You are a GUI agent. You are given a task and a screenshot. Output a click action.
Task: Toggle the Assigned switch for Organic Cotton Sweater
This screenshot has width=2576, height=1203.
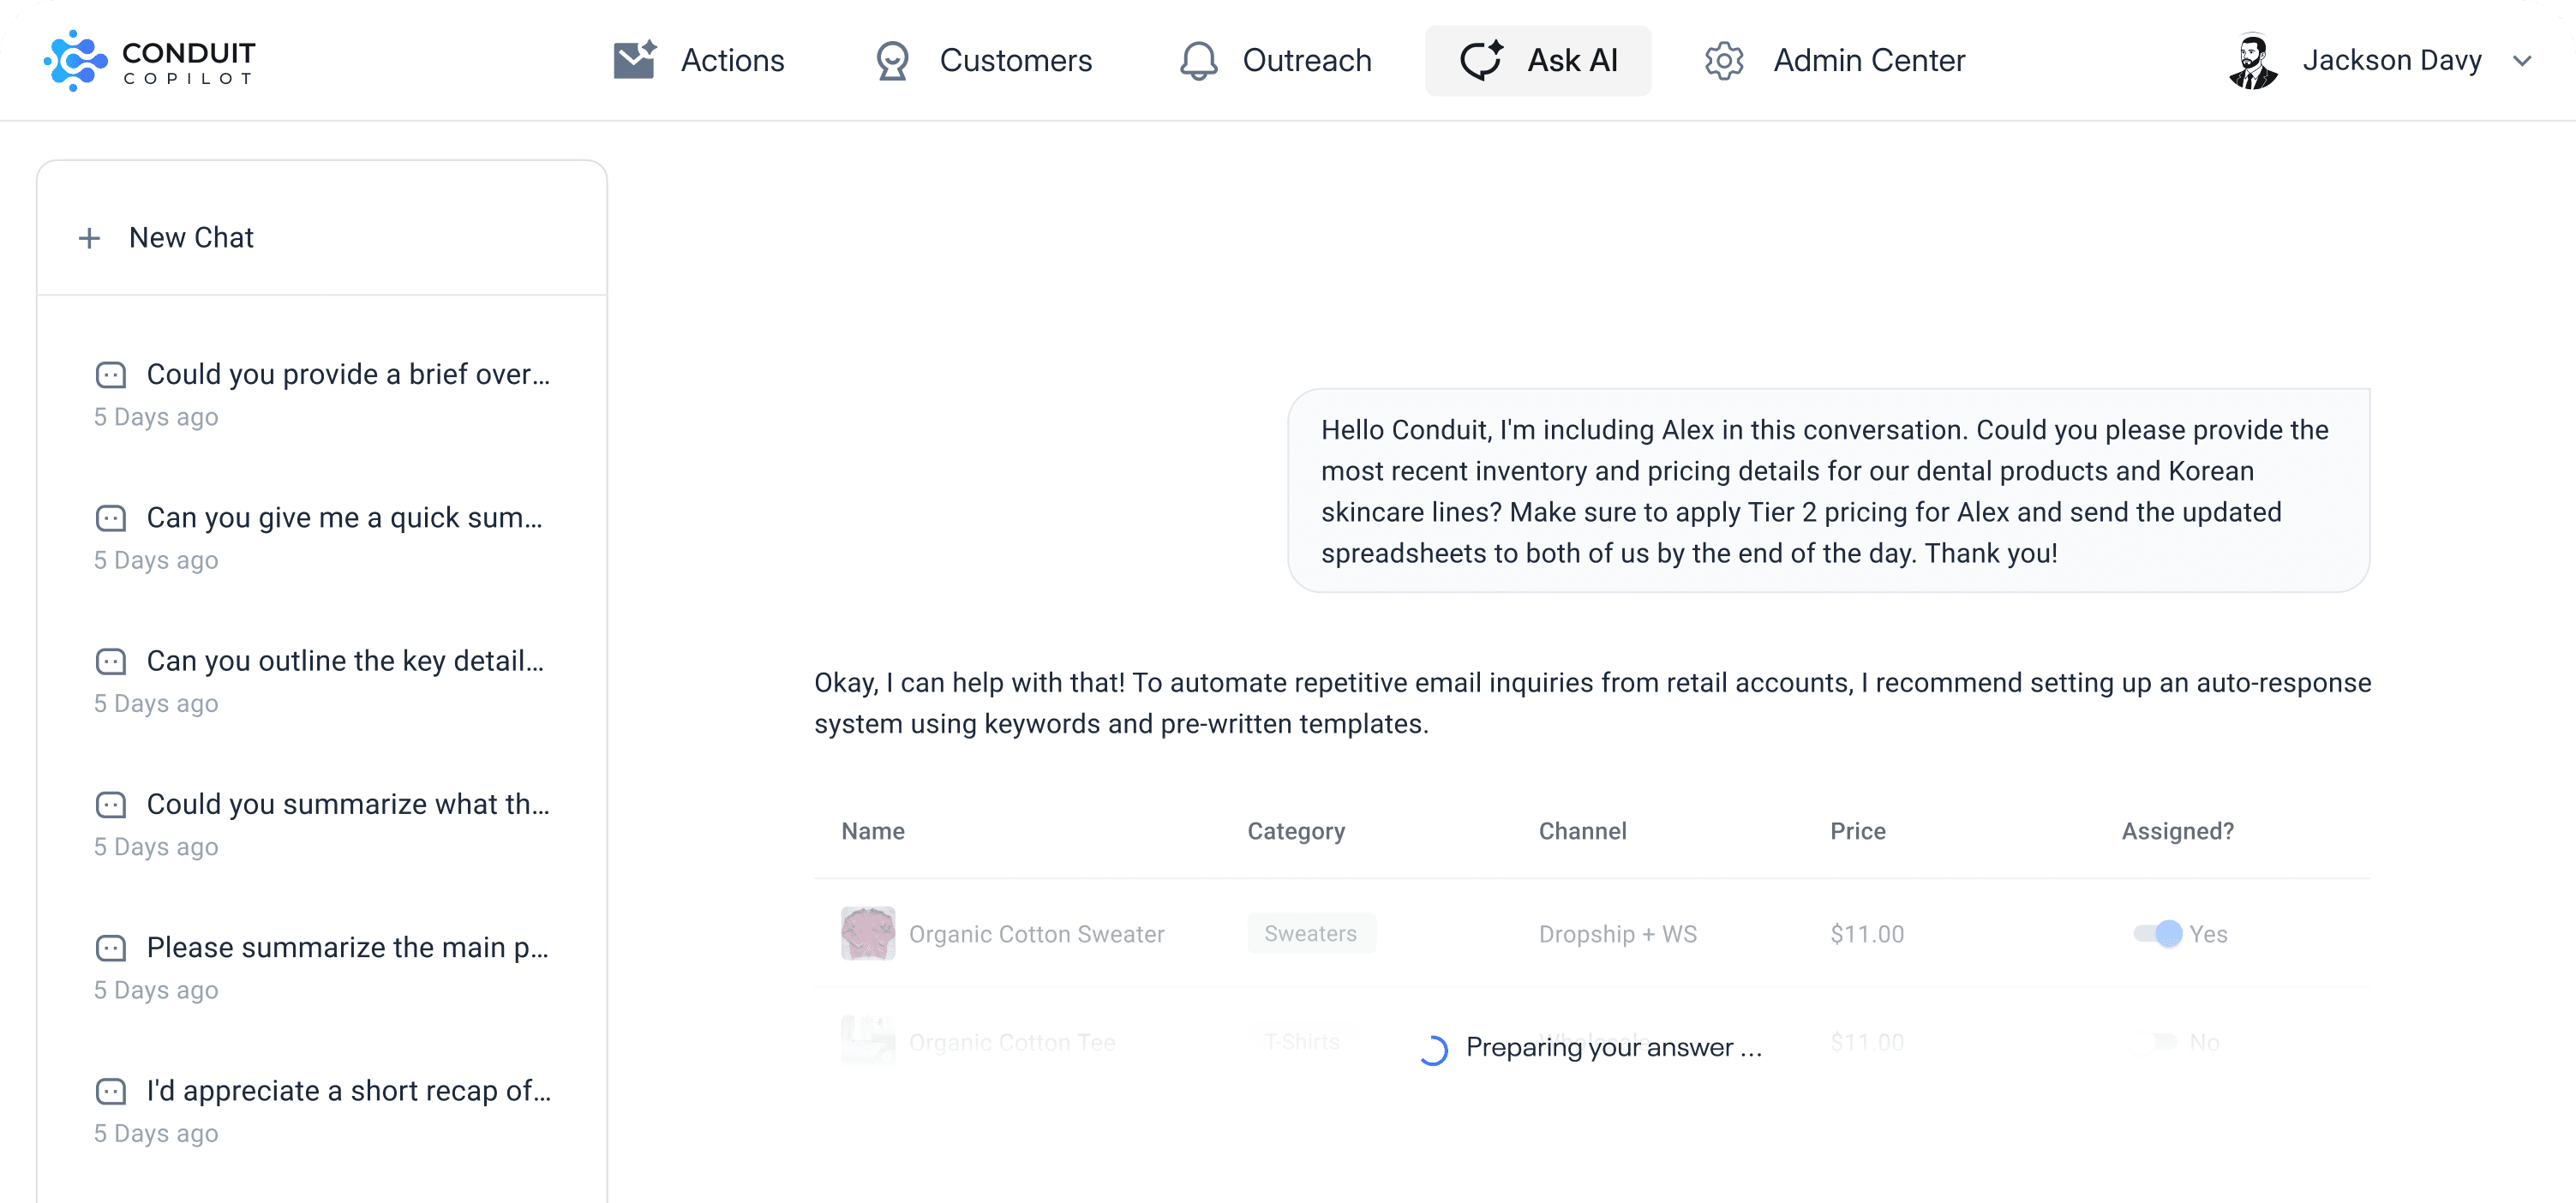pyautogui.click(x=2157, y=934)
